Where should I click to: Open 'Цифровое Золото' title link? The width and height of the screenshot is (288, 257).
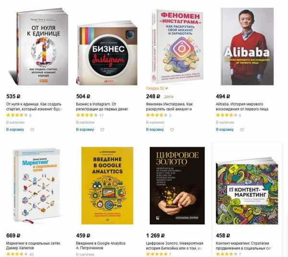(x=175, y=245)
